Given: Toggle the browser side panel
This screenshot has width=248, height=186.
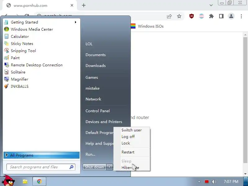Looking at the screenshot, I should click(221, 16).
